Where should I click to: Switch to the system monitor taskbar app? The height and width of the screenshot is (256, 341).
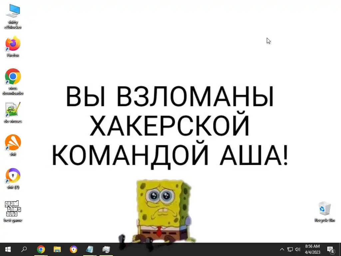[106, 249]
